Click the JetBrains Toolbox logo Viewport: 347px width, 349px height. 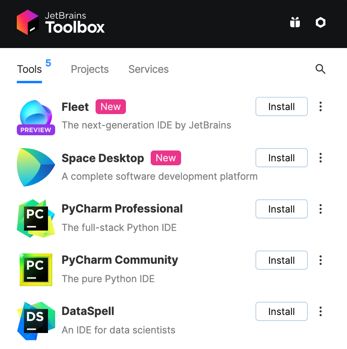click(x=60, y=22)
